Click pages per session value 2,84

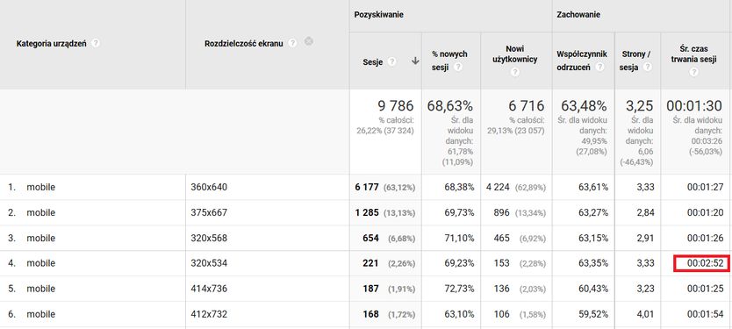646,213
